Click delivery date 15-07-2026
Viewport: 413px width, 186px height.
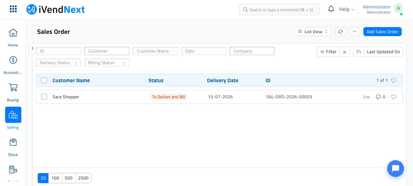coord(220,97)
